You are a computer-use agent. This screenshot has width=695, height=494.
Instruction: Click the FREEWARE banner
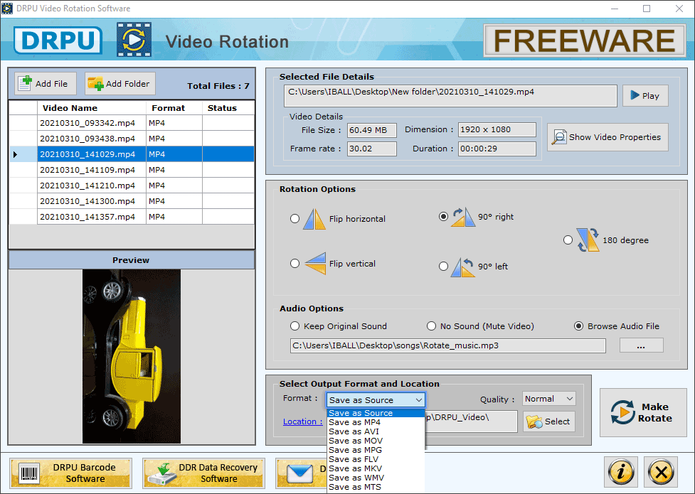(x=585, y=41)
